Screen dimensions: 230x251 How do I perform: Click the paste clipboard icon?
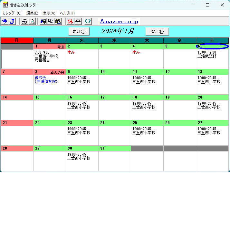tap(58, 22)
